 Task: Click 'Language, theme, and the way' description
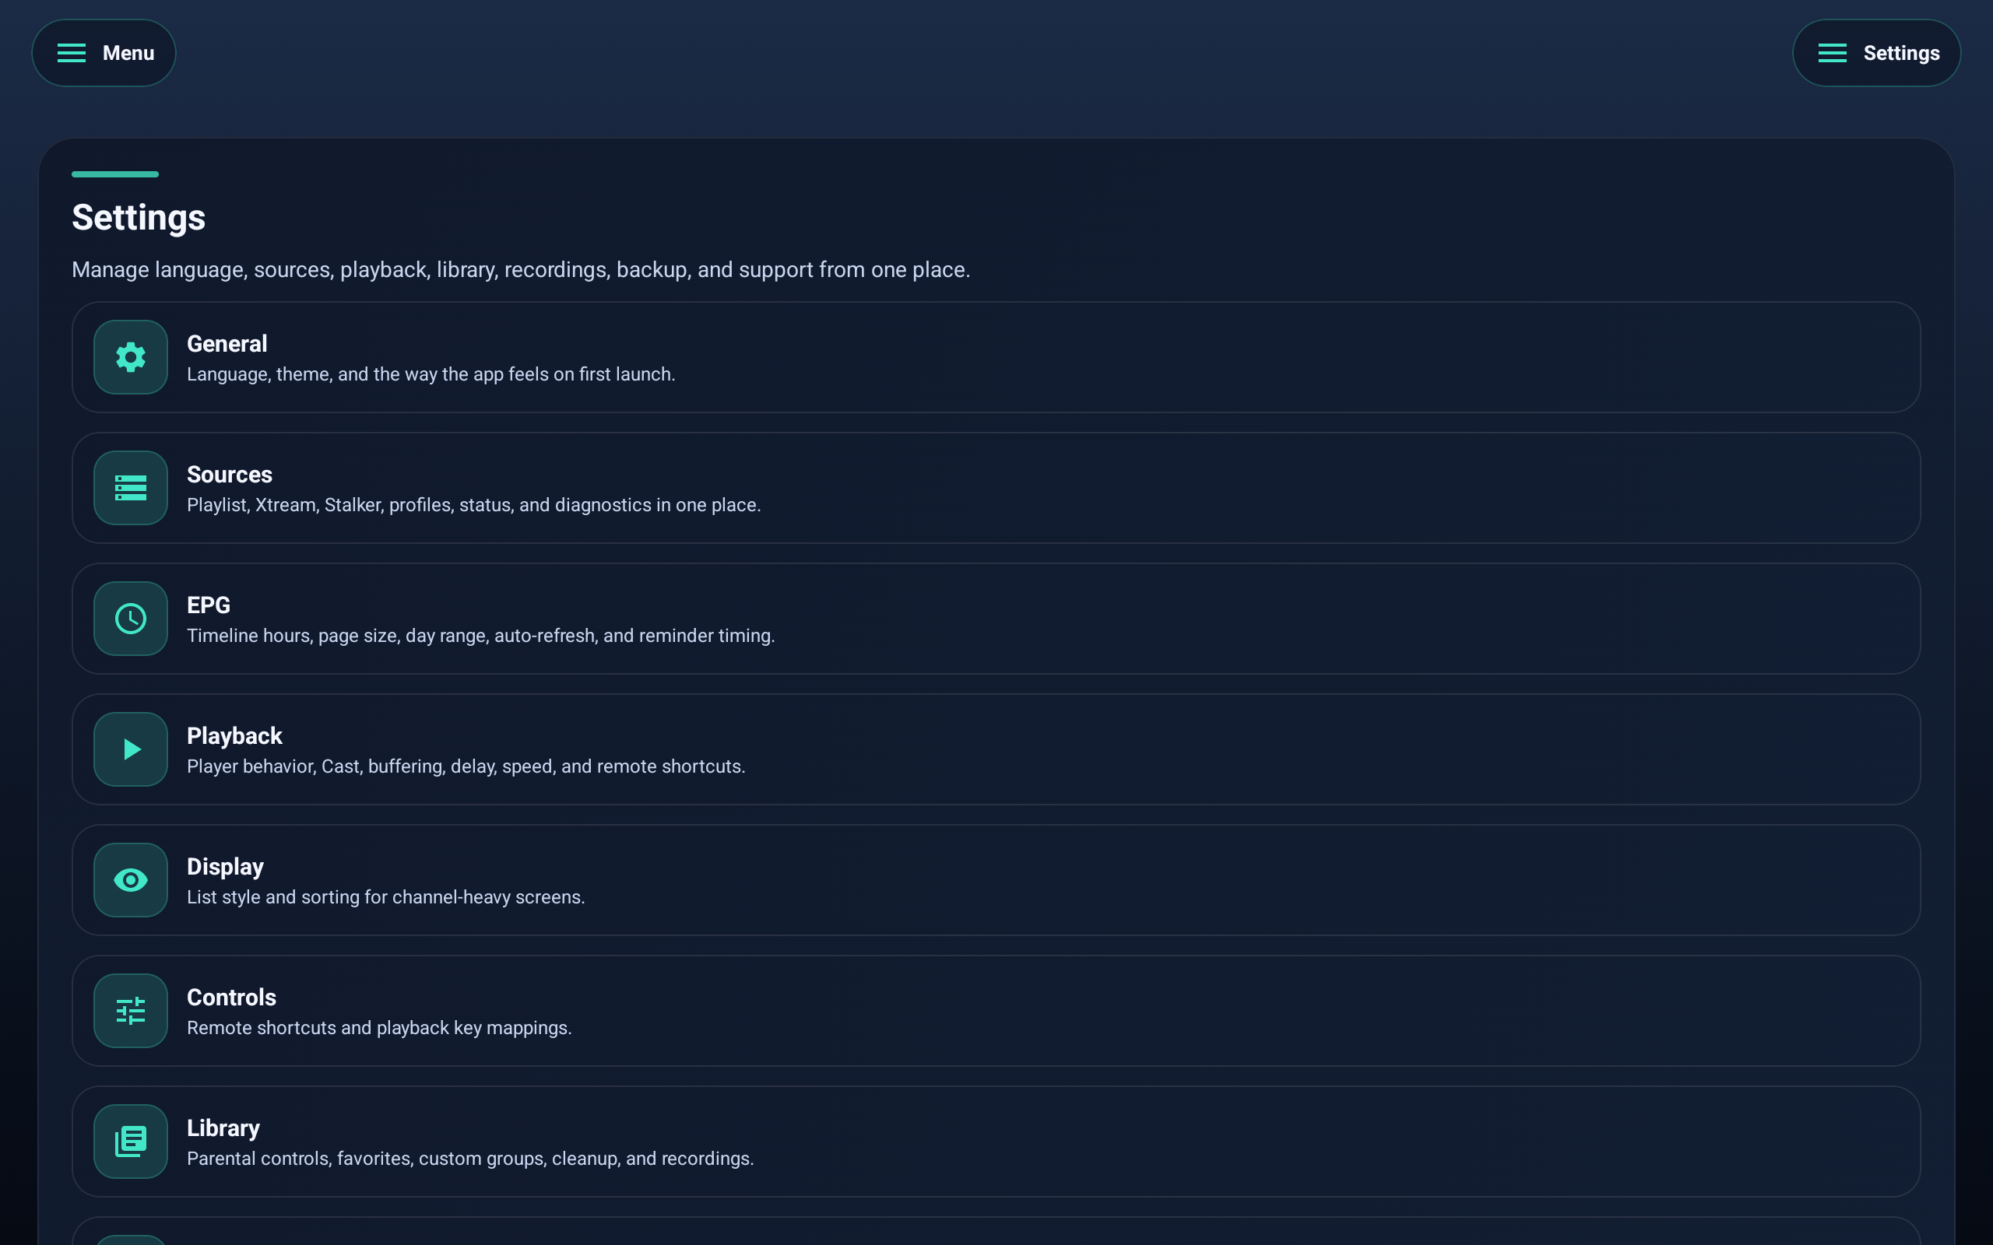pyautogui.click(x=431, y=374)
